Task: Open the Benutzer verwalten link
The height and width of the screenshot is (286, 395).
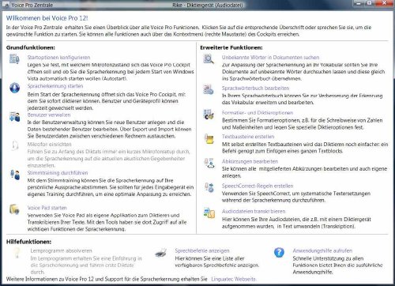Action: pos(49,115)
